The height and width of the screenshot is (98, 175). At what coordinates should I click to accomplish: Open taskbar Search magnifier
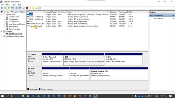(x=7, y=96)
